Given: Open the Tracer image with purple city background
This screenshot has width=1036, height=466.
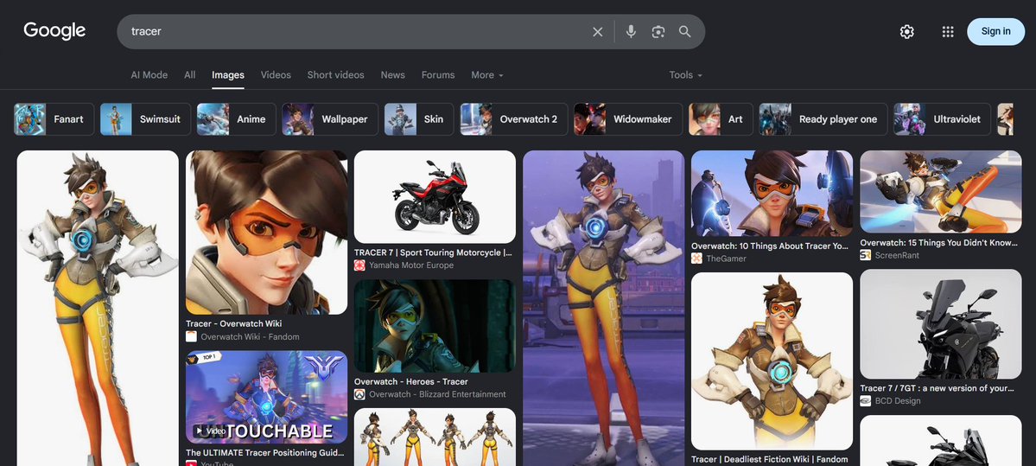Looking at the screenshot, I should [603, 308].
